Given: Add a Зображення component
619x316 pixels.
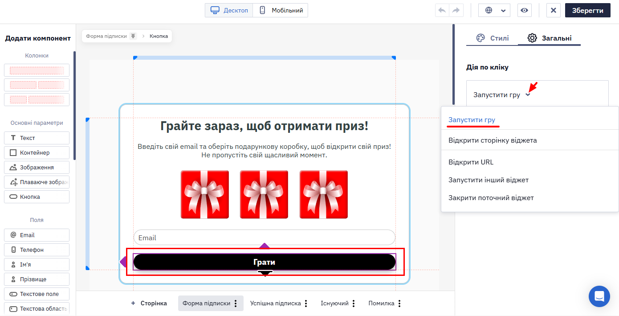Looking at the screenshot, I should click(37, 167).
